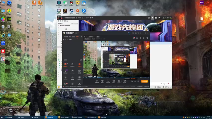Image resolution: width=212 pixels, height=119 pixels.
Task: Click the record camera icon near start button
Action: [132, 81]
